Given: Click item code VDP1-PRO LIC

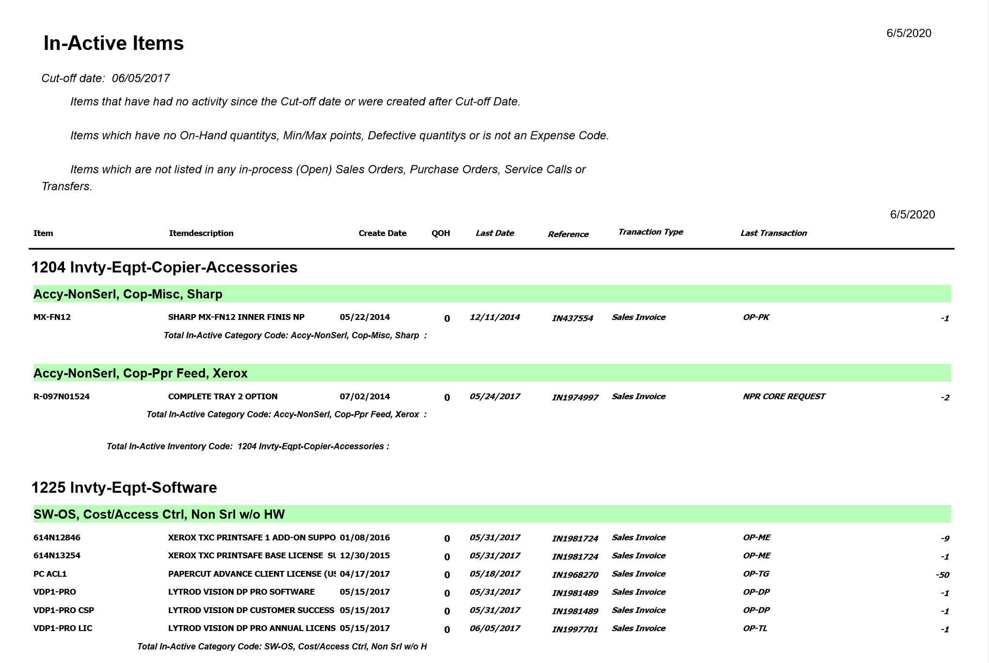Looking at the screenshot, I should 63,628.
